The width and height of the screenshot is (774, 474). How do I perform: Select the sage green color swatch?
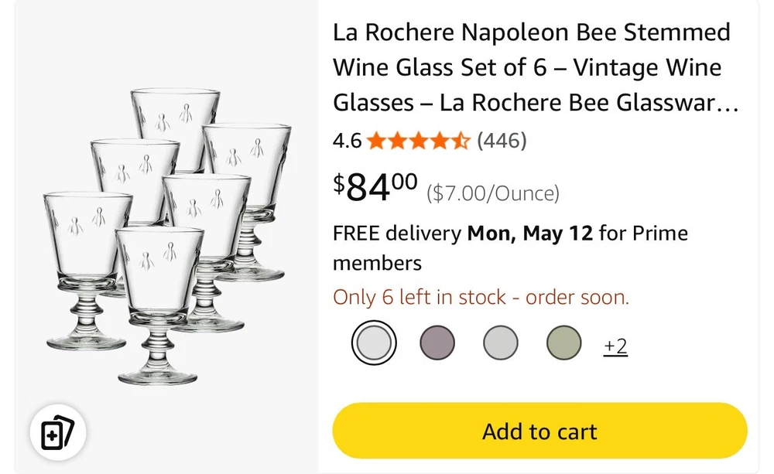click(x=563, y=343)
